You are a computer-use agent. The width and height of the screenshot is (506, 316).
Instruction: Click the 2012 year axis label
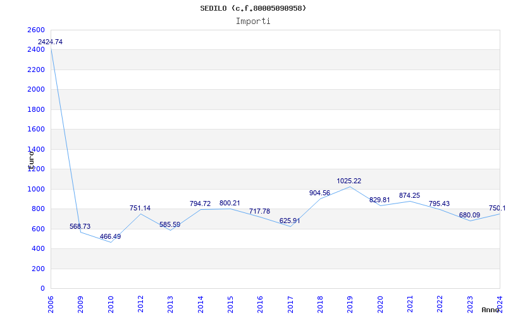click(140, 305)
